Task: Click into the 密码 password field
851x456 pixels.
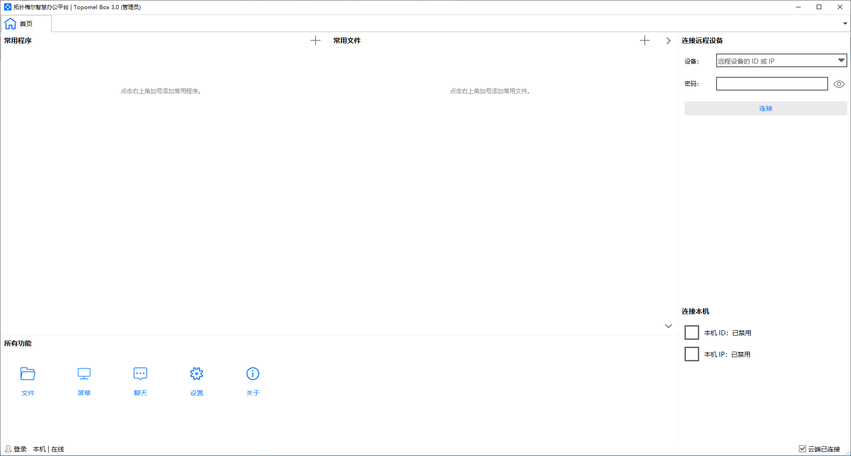Action: pyautogui.click(x=771, y=84)
